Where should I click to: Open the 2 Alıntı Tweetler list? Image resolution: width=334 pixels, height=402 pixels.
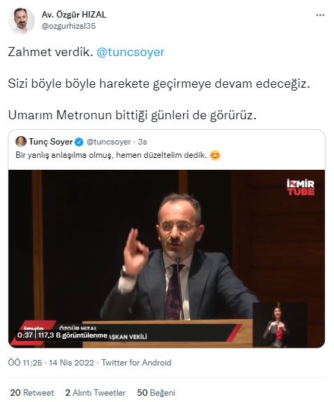point(95,393)
